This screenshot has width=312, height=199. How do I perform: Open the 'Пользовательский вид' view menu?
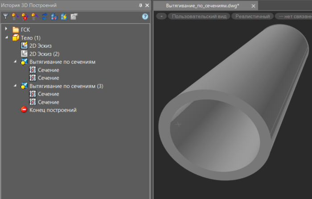(199, 17)
